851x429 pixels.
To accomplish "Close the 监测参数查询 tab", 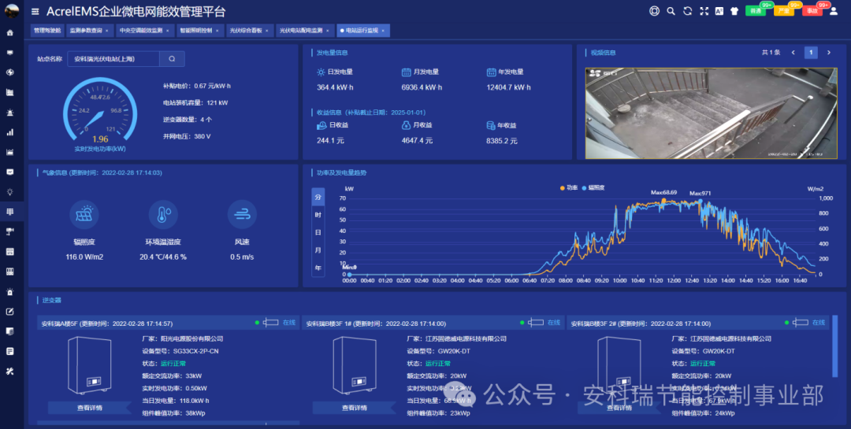I will click(x=107, y=31).
